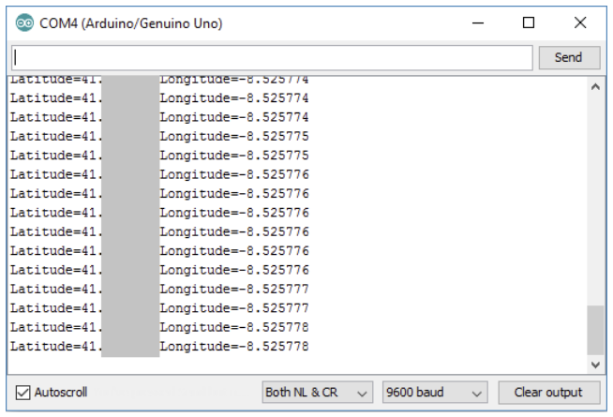Click the bottom-most Longitude output line

coord(234,347)
